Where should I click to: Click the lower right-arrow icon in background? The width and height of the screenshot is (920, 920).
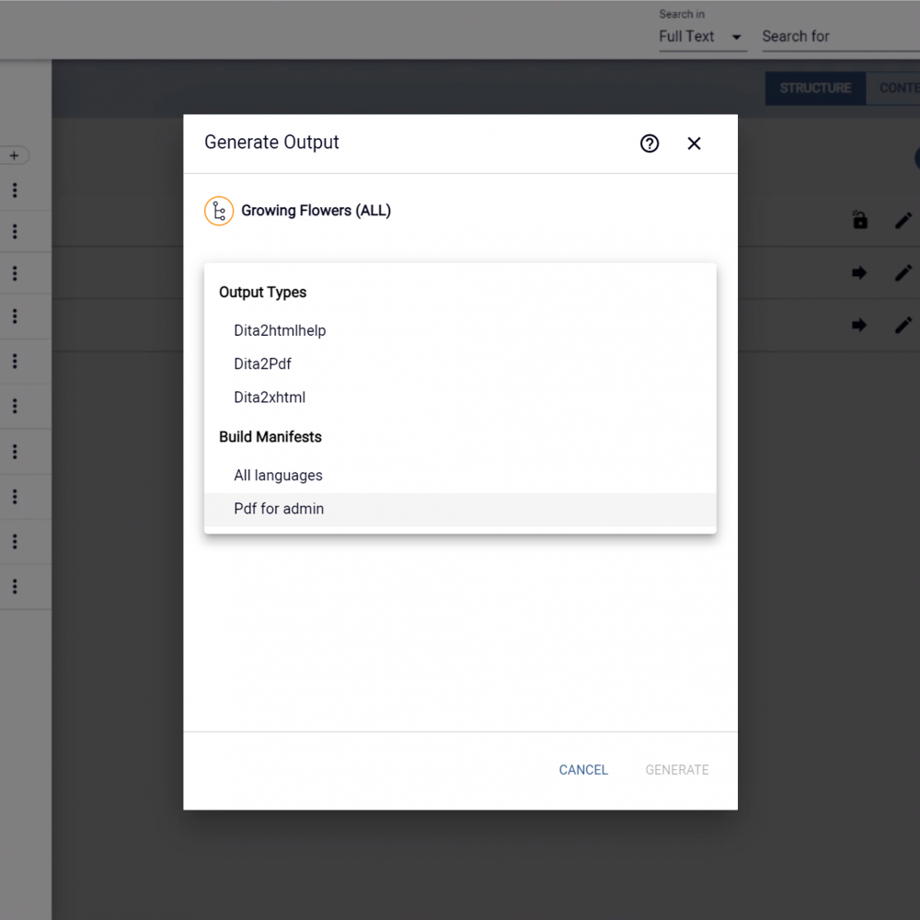click(x=859, y=325)
